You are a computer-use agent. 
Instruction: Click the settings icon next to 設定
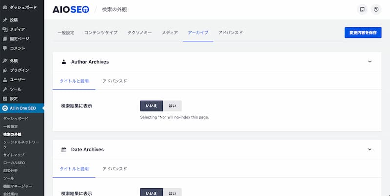(x=5, y=99)
